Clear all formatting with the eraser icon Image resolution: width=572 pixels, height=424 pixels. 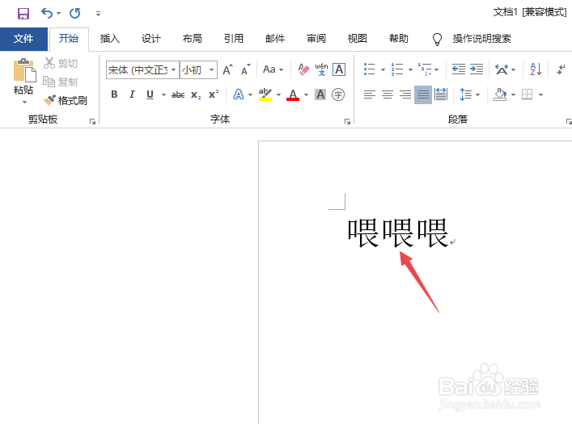coord(303,69)
